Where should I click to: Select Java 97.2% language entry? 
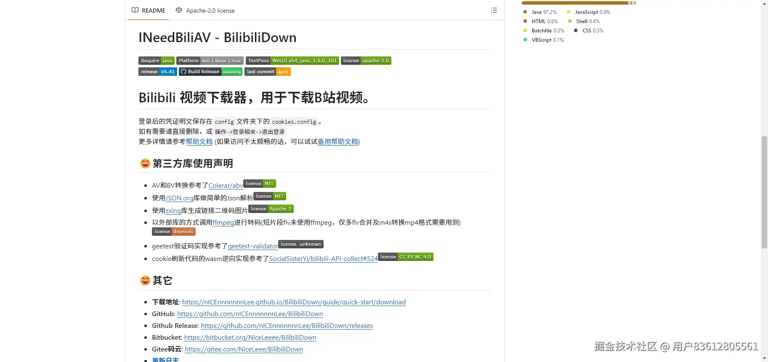tap(540, 12)
